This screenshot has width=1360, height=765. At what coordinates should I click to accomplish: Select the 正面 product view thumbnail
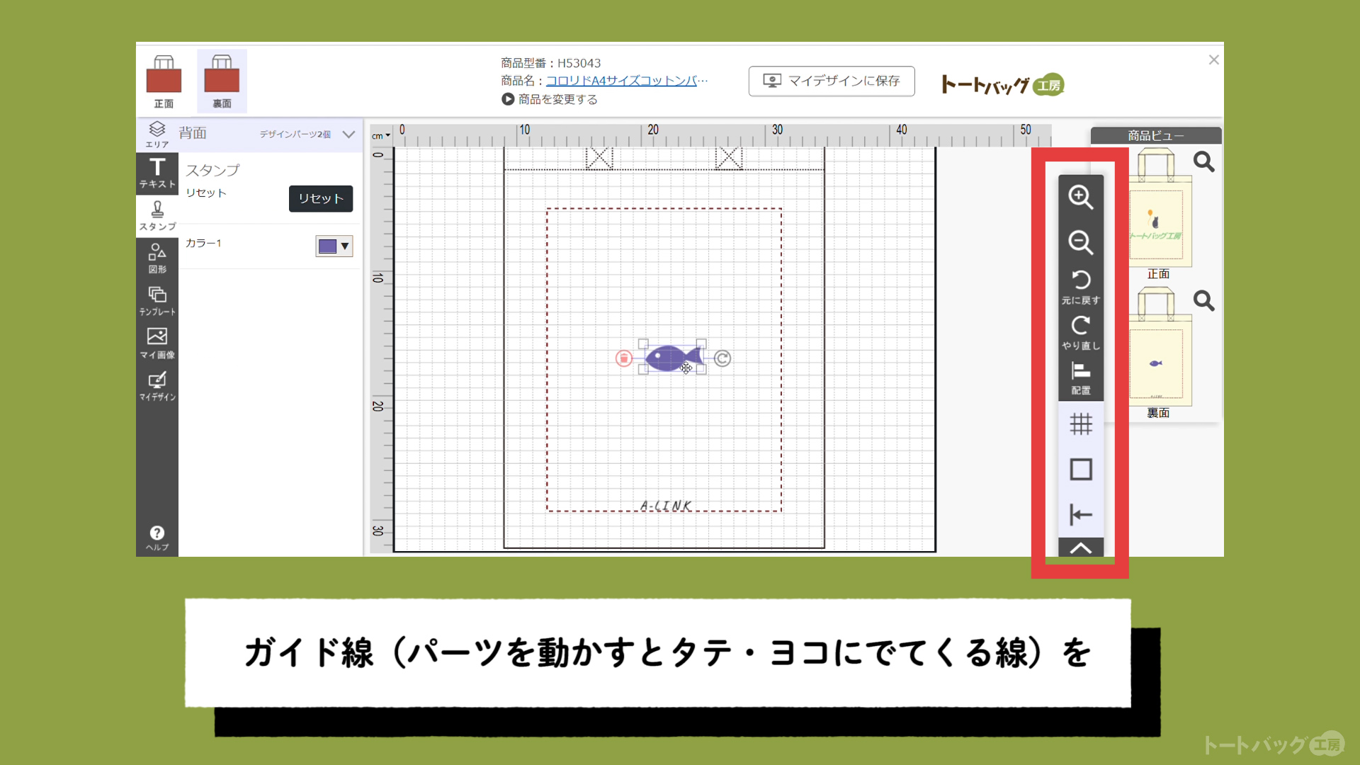[x=1159, y=208]
